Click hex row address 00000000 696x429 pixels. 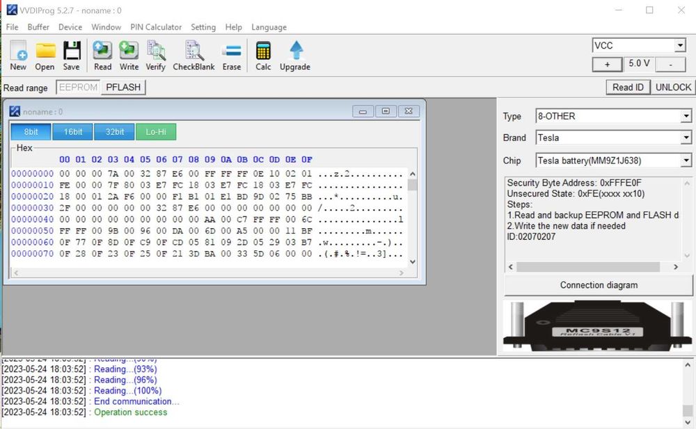[x=33, y=174]
